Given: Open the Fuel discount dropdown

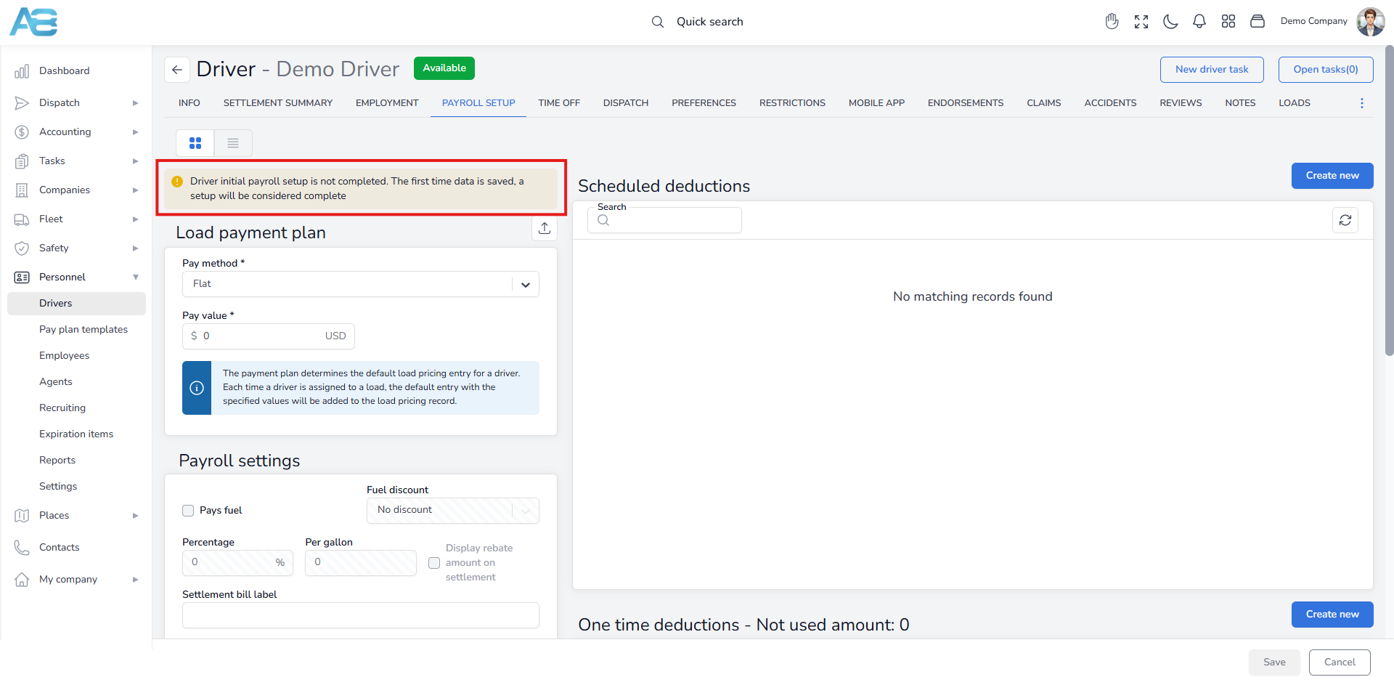Looking at the screenshot, I should [452, 511].
